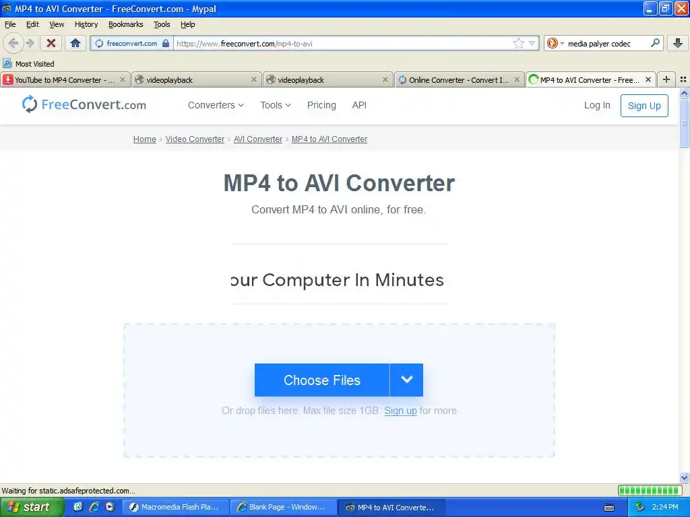Viewport: 690px width, 517px height.
Task: Follow the Sign up for more link
Action: 400,411
